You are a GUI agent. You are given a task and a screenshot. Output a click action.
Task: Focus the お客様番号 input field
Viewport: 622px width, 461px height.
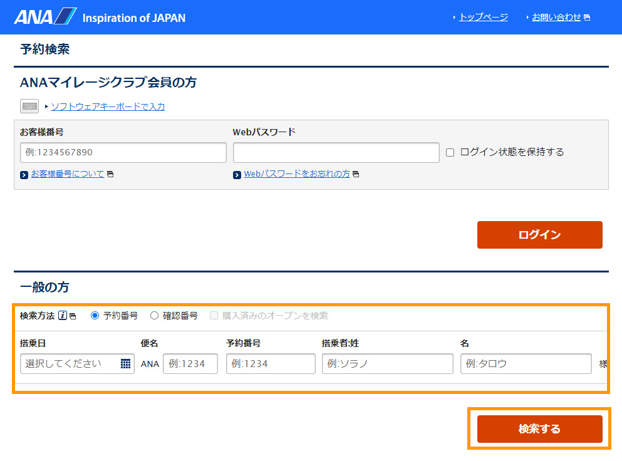point(123,152)
